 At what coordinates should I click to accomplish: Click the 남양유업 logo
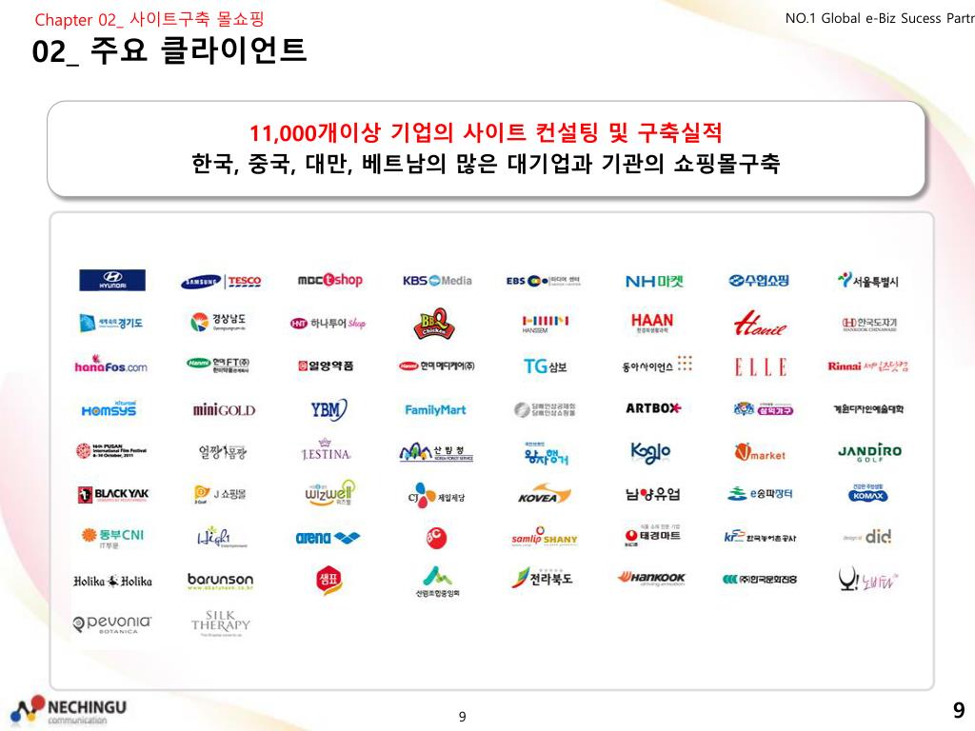(x=652, y=494)
